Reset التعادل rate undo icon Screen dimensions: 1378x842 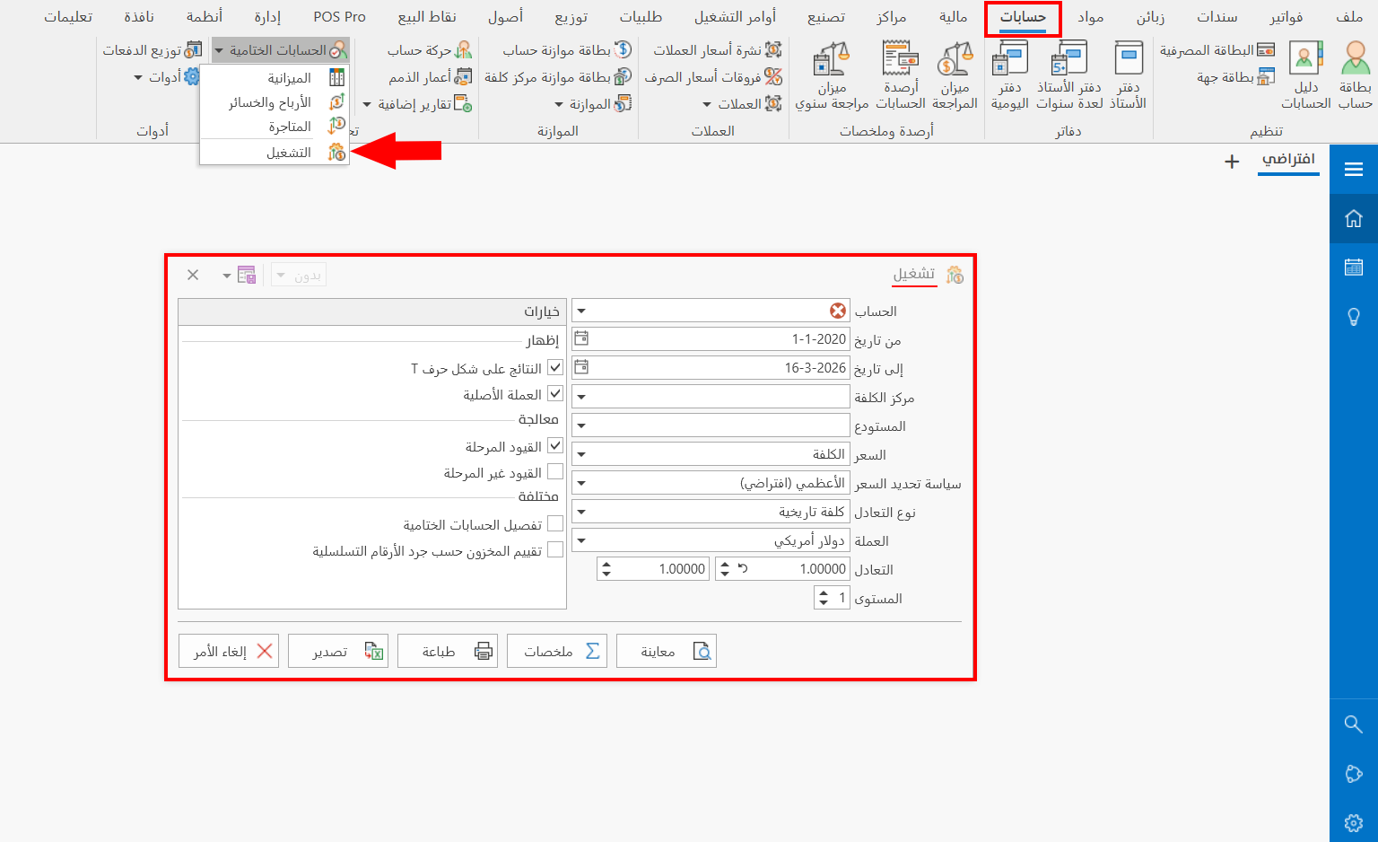(x=743, y=568)
